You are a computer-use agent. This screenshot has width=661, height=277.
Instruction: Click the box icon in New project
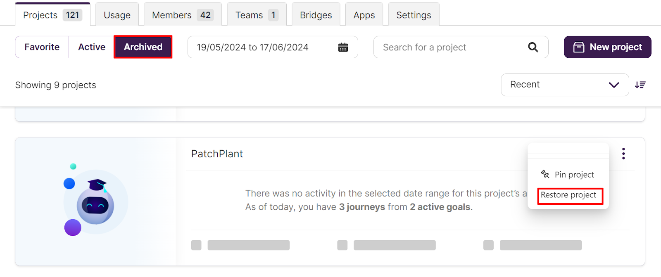pyautogui.click(x=579, y=47)
